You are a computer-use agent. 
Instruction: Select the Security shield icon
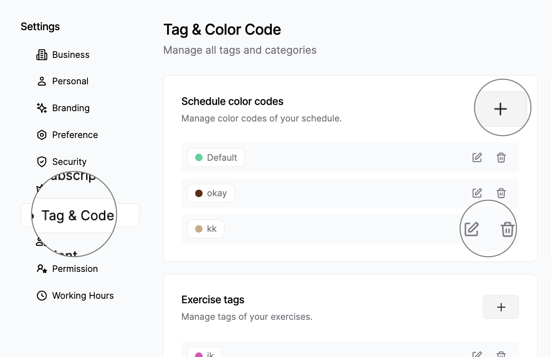click(x=42, y=162)
